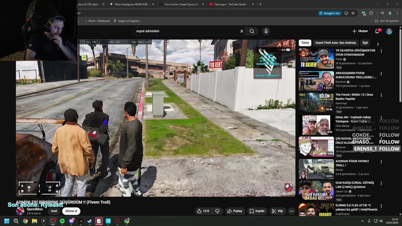Click the Katıl join button
402x226 pixels.
click(x=54, y=211)
